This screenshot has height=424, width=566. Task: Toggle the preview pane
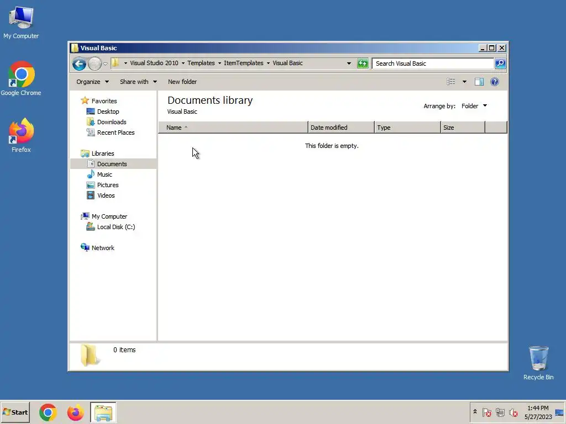click(x=479, y=82)
